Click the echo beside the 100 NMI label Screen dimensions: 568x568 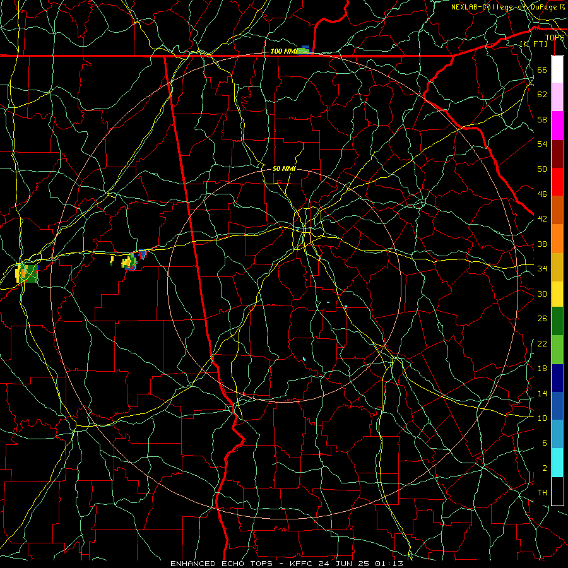tap(305, 50)
